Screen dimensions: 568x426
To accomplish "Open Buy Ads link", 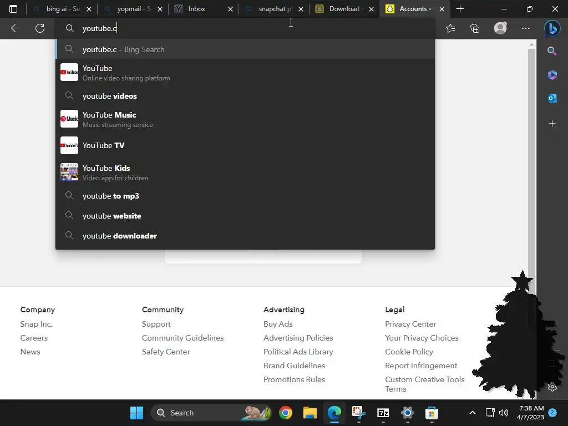I will (x=278, y=324).
